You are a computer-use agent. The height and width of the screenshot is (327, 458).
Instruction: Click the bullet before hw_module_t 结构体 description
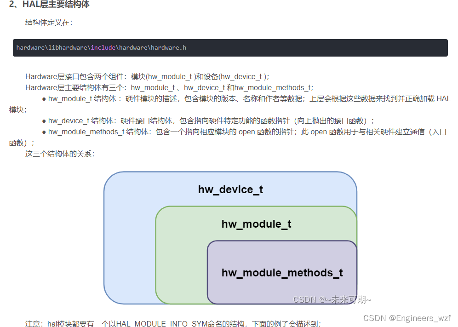(x=45, y=98)
